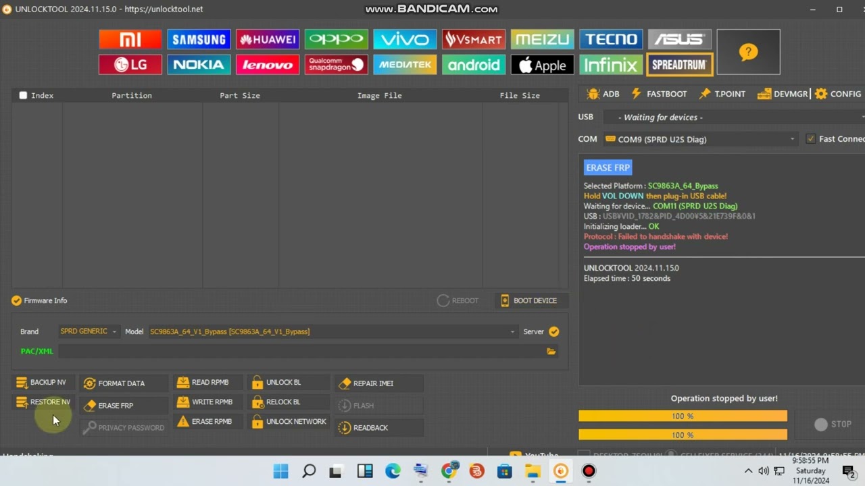Choose the Samsung brand tile
The image size is (865, 486).
199,39
